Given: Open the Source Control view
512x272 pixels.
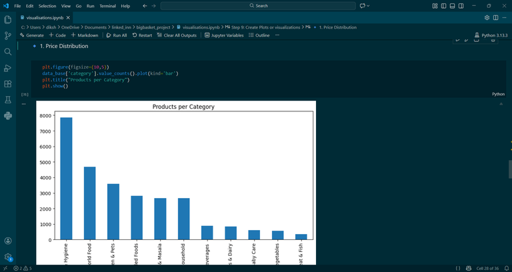Looking at the screenshot, I should coord(8,36).
